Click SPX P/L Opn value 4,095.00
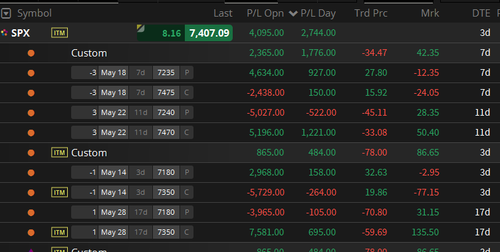 click(x=267, y=33)
